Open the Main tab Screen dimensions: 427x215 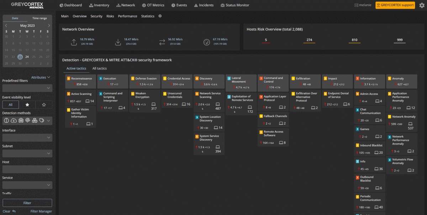point(65,16)
